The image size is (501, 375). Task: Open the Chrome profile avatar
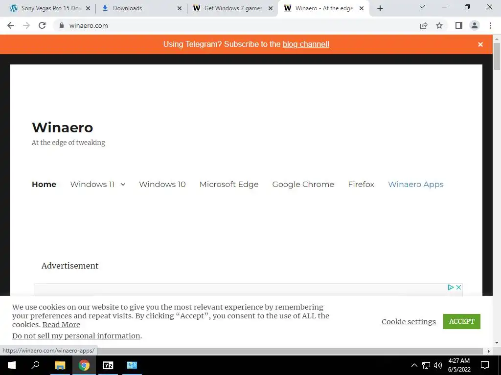point(475,25)
